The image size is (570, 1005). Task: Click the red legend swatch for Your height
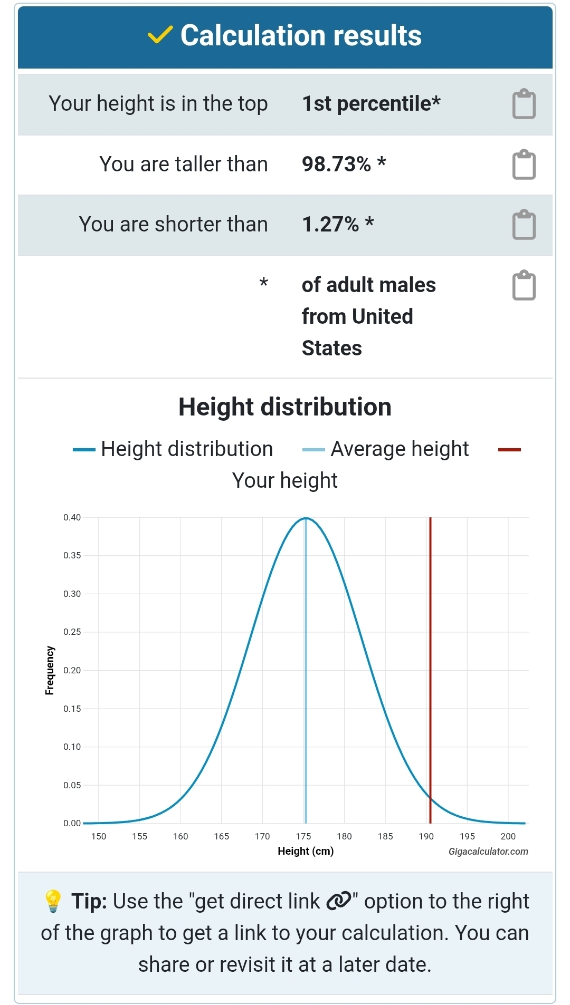pyautogui.click(x=509, y=450)
